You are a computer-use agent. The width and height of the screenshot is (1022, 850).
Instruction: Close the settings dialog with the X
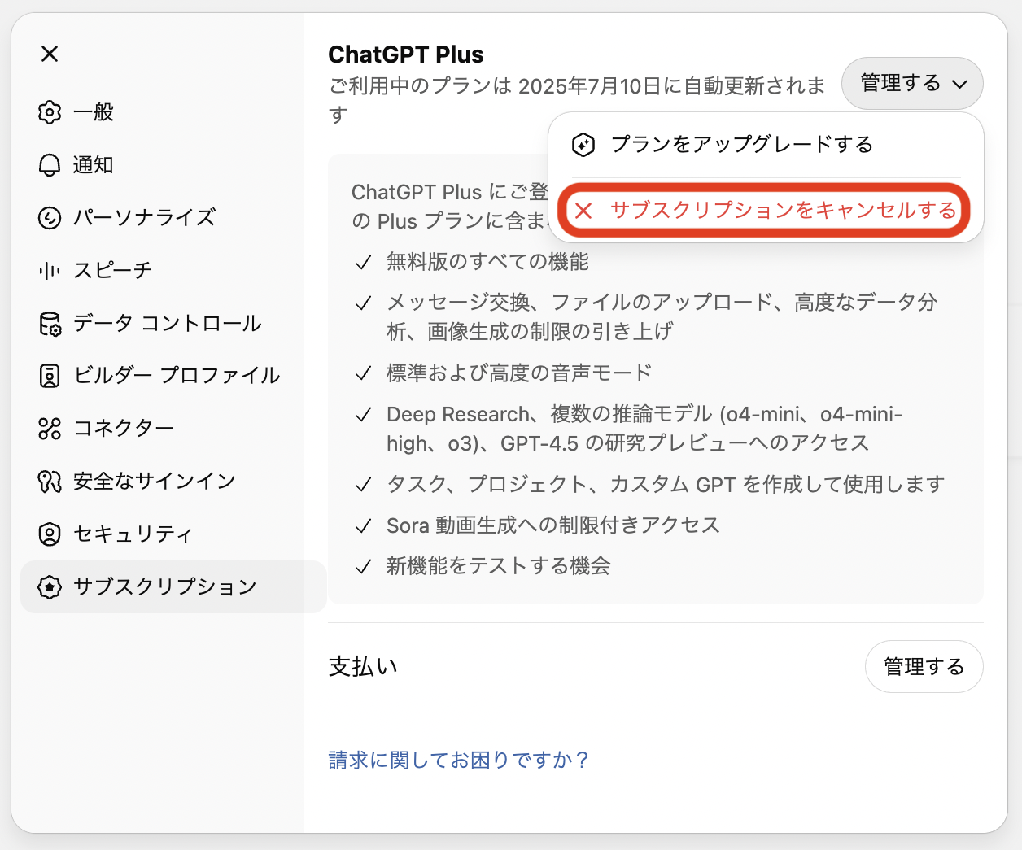50,54
